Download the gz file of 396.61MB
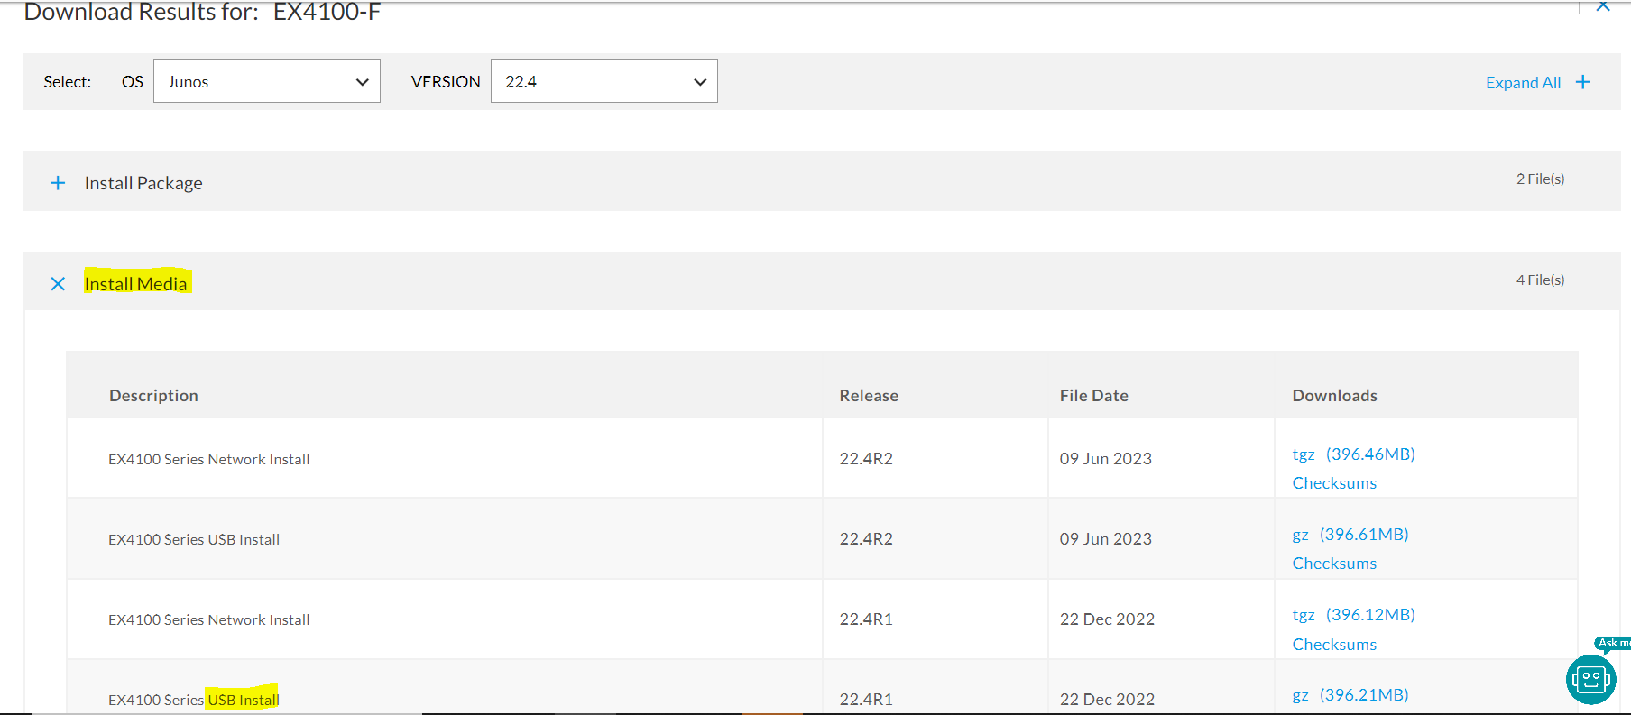The width and height of the screenshot is (1631, 715). point(1350,534)
